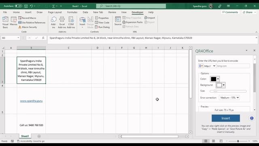This screenshot has width=259, height=146.
Task: Open the Visual Basic editor
Action: pyautogui.click(x=5, y=22)
